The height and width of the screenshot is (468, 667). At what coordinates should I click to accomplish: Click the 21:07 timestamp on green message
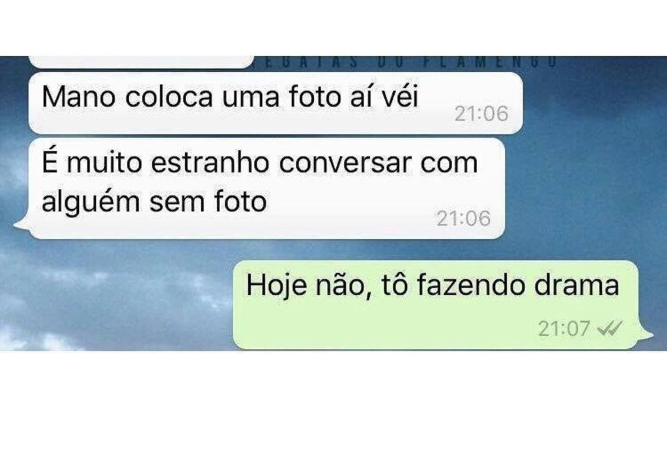(x=564, y=329)
